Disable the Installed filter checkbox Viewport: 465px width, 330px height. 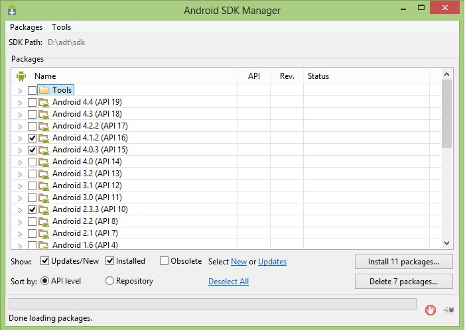[x=109, y=261]
